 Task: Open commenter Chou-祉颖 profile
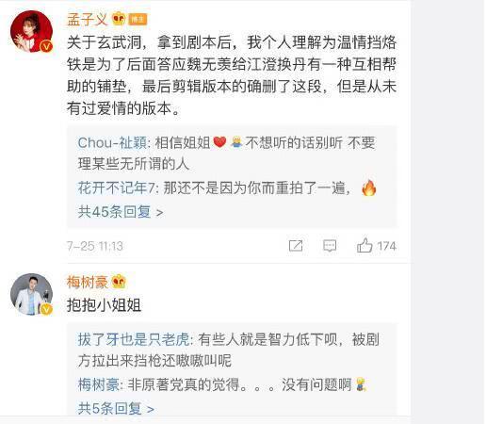(x=112, y=143)
